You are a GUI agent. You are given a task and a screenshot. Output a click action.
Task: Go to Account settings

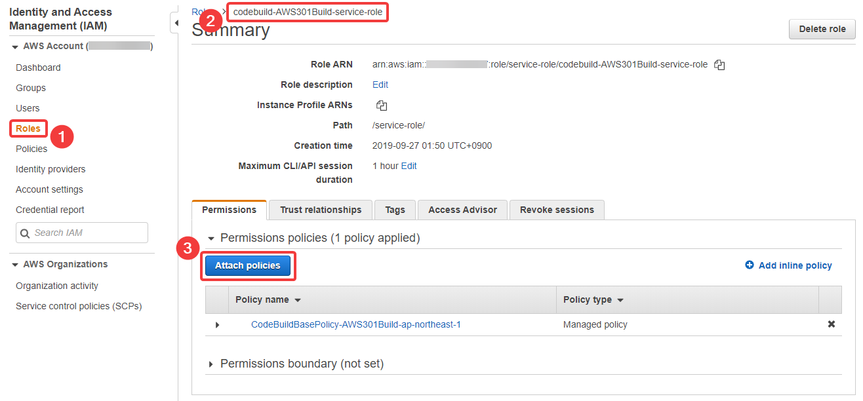click(49, 189)
